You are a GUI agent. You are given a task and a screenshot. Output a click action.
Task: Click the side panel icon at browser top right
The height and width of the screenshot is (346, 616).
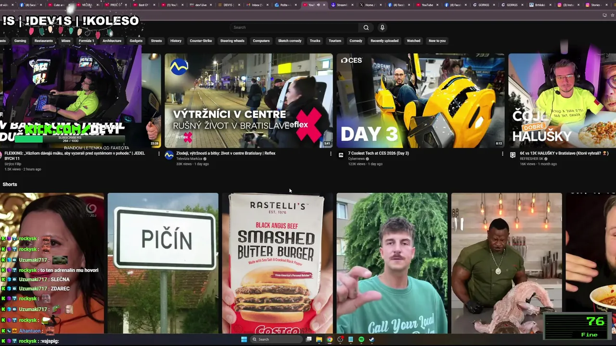click(612, 15)
